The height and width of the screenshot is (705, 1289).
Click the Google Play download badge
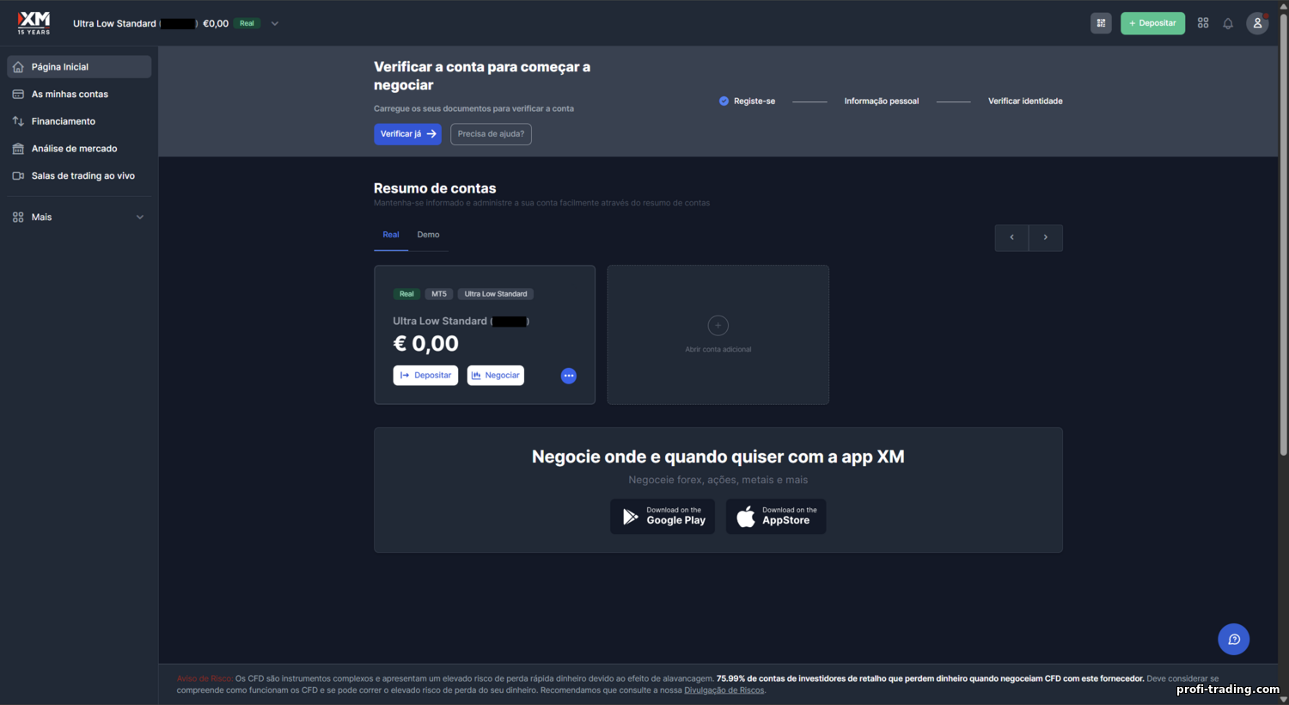click(663, 516)
